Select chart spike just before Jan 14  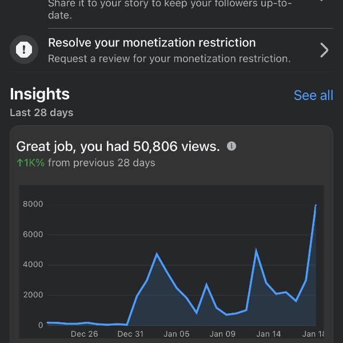point(256,250)
